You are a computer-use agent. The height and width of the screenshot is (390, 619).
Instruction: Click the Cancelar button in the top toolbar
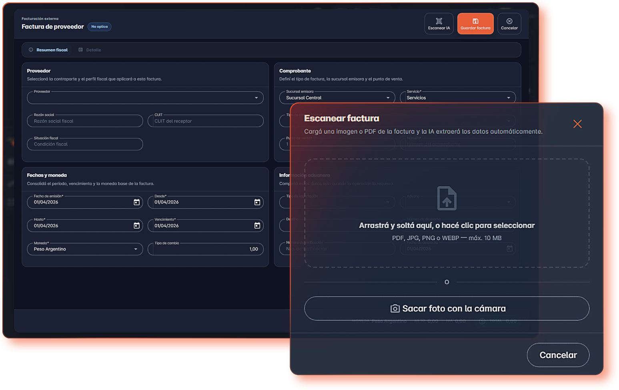point(509,24)
